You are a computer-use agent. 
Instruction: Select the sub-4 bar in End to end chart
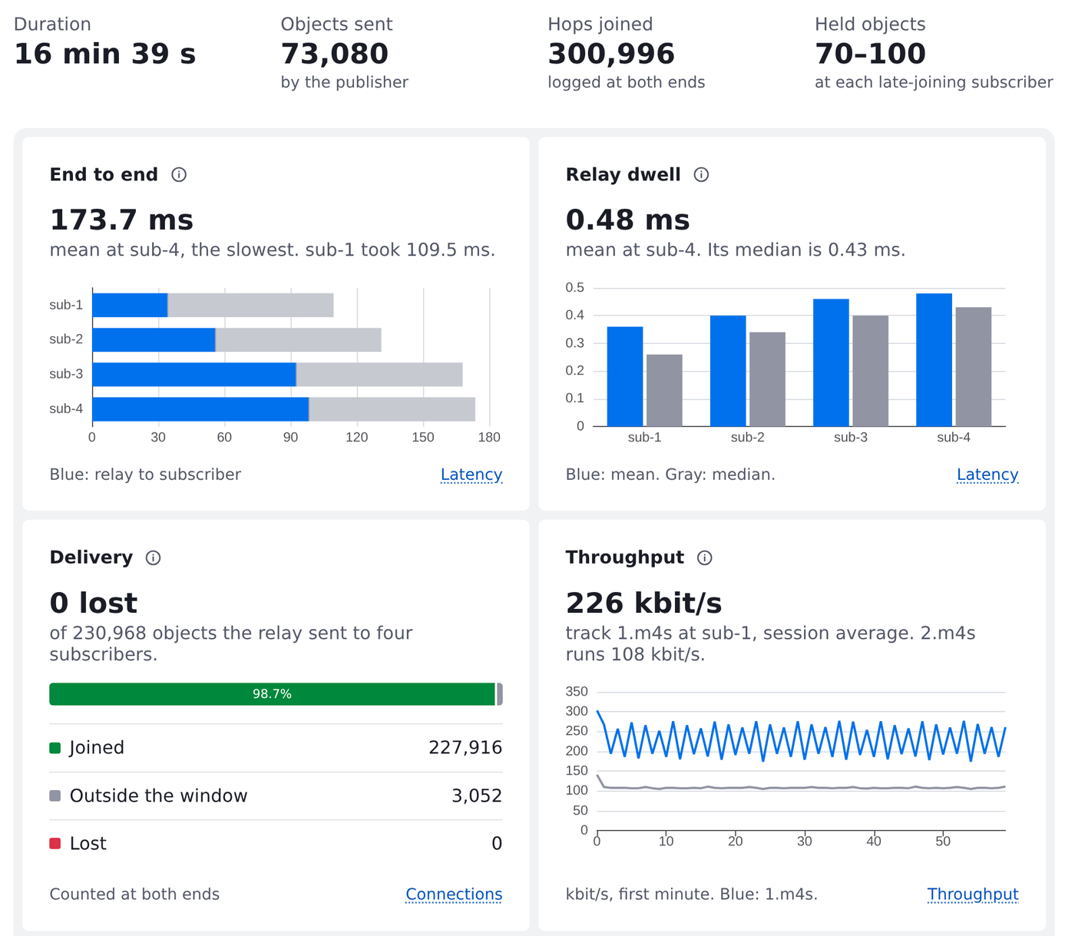pyautogui.click(x=283, y=409)
